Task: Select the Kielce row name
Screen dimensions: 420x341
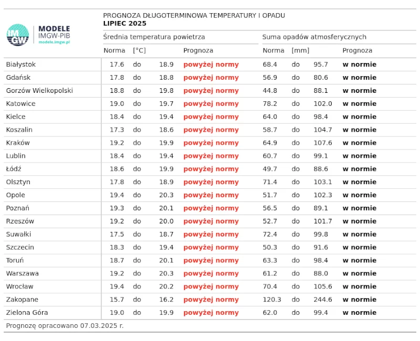Action: point(16,116)
